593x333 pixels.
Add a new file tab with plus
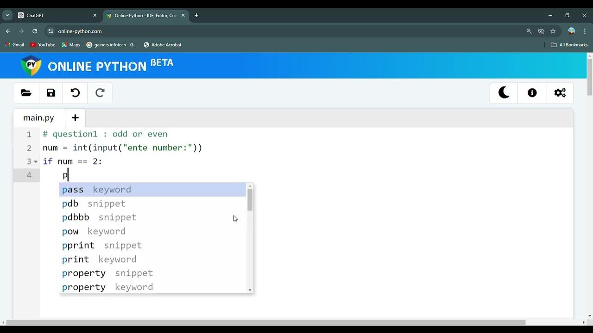[x=75, y=118]
